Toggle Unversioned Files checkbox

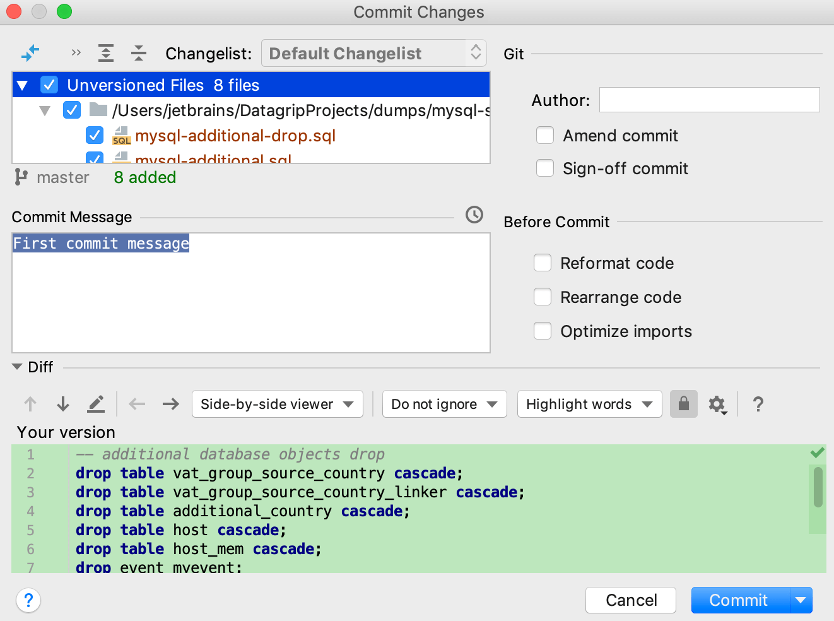[x=49, y=85]
